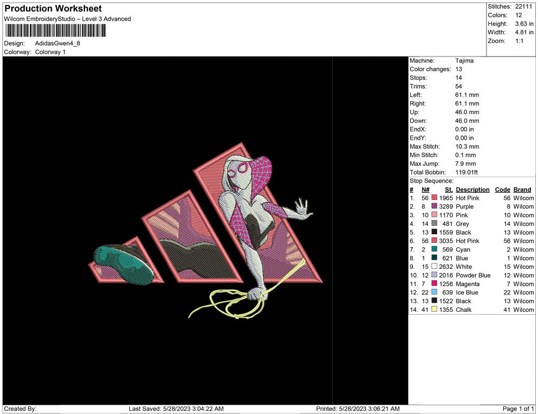Click the Magenta color swatch in row 11
538x414 pixels.
[x=434, y=283]
